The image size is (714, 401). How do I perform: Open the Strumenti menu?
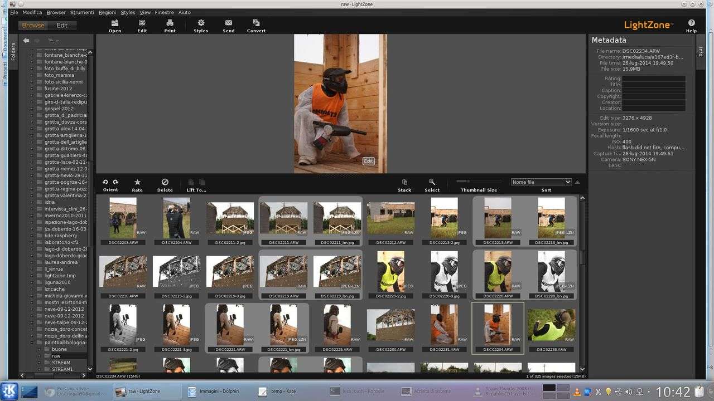pos(82,12)
